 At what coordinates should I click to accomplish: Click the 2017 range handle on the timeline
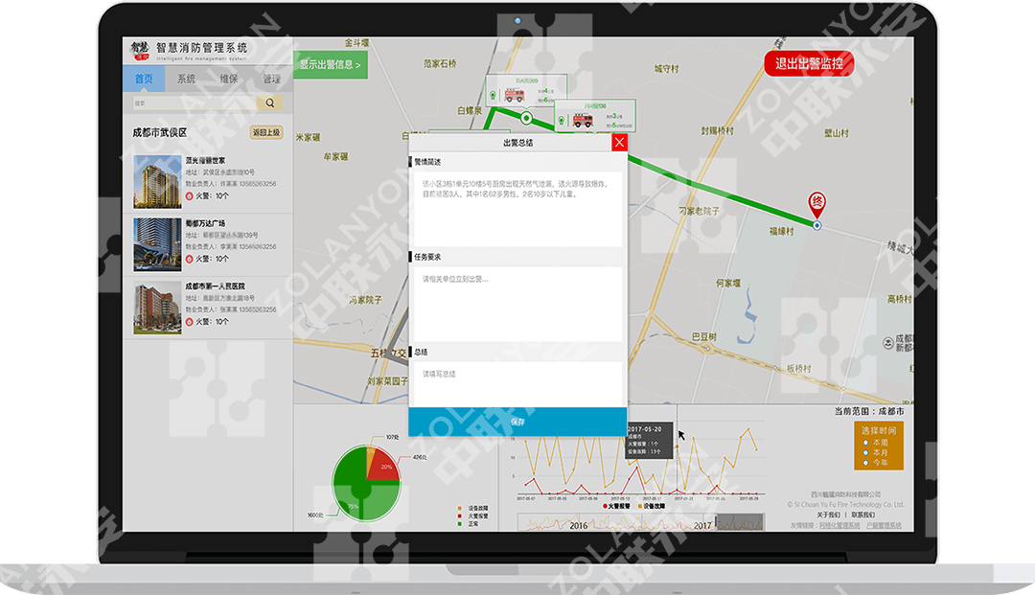pos(717,523)
